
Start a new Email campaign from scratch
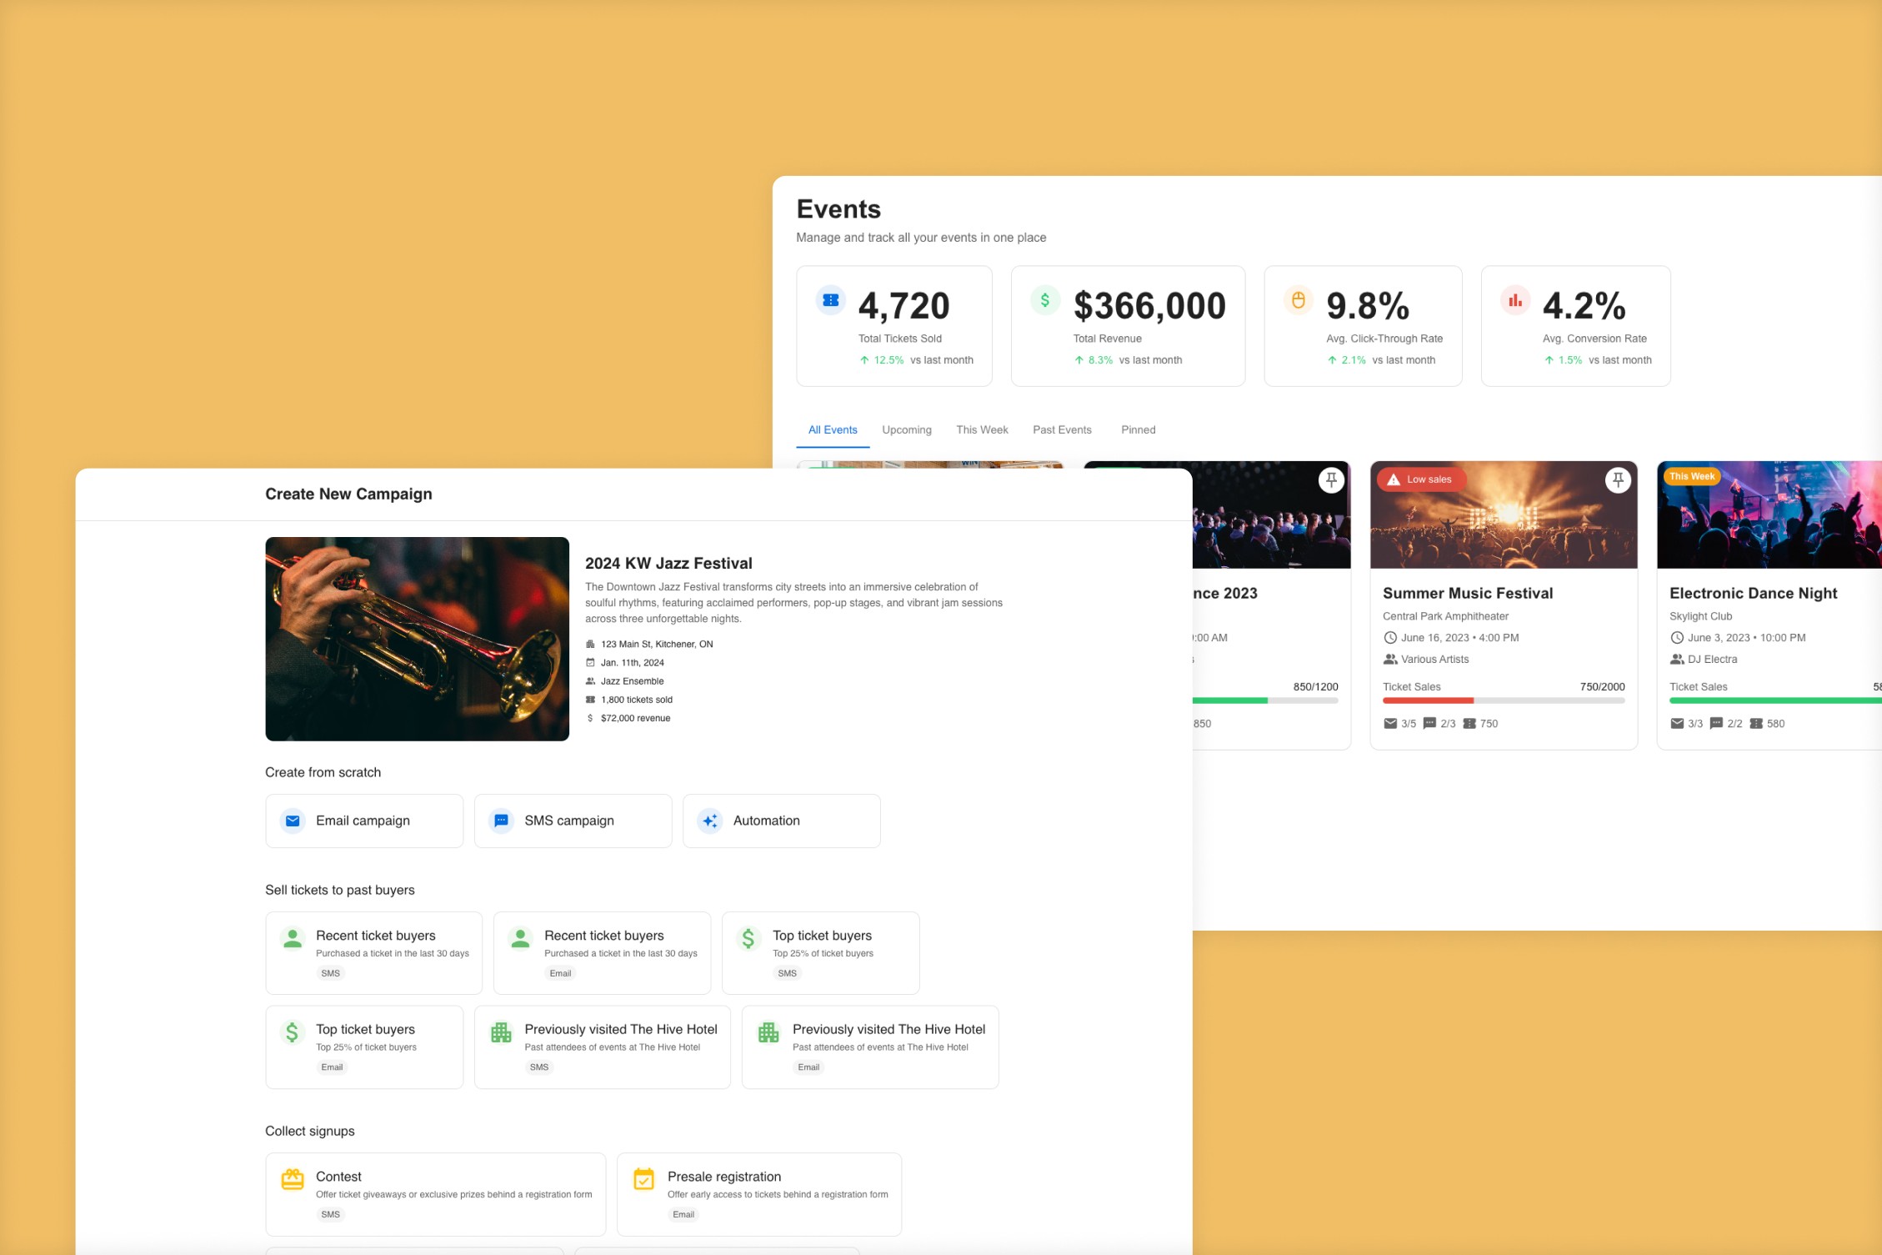[364, 821]
